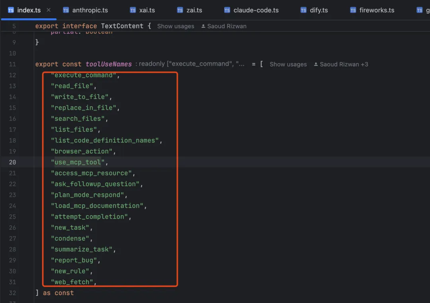This screenshot has width=430, height=303.
Task: Click the partially visible TS icon at far right
Action: pos(419,10)
